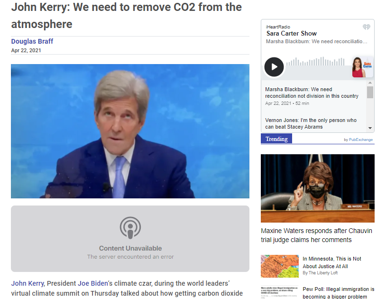
Task: Open the John Kerry link in article
Action: click(x=28, y=283)
